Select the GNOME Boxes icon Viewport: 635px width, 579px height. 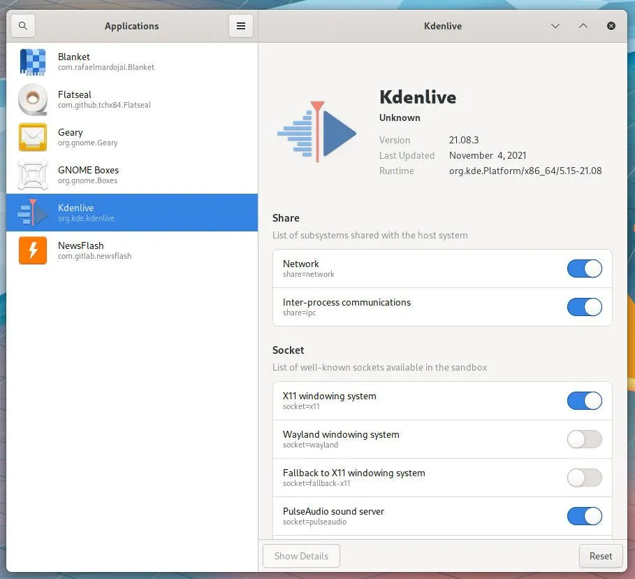pos(33,176)
